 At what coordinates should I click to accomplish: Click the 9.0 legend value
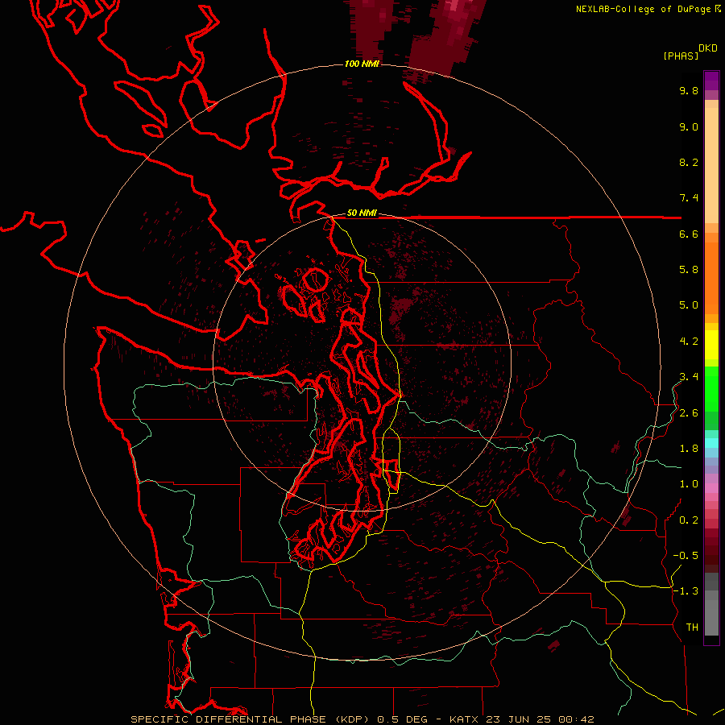(x=689, y=126)
